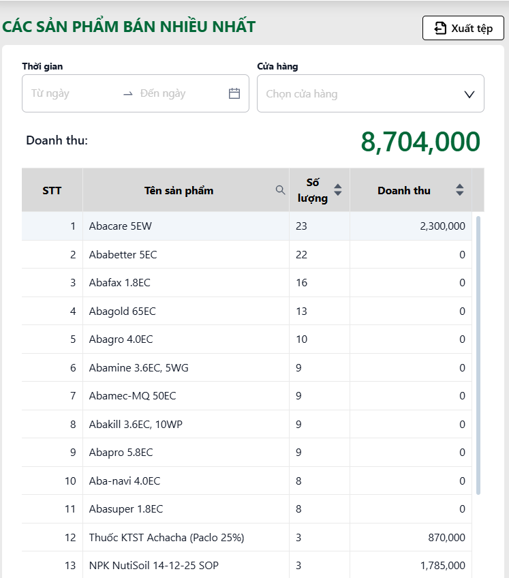The width and height of the screenshot is (509, 578).
Task: Click quantity 10 for Abagro 4.0EC
Action: (x=301, y=339)
